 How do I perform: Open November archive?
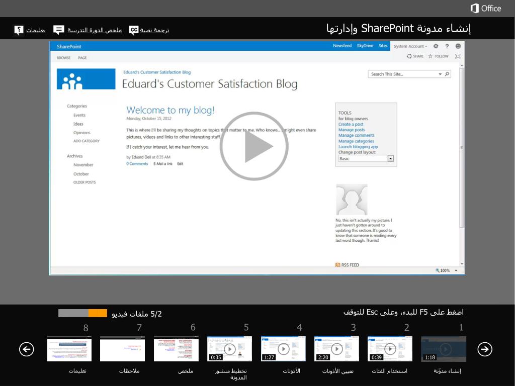83,165
